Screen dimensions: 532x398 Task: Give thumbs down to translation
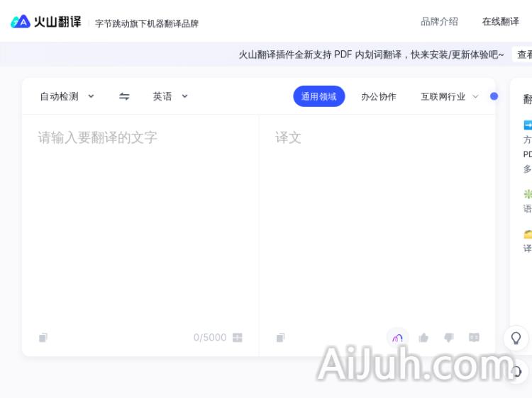(x=449, y=337)
